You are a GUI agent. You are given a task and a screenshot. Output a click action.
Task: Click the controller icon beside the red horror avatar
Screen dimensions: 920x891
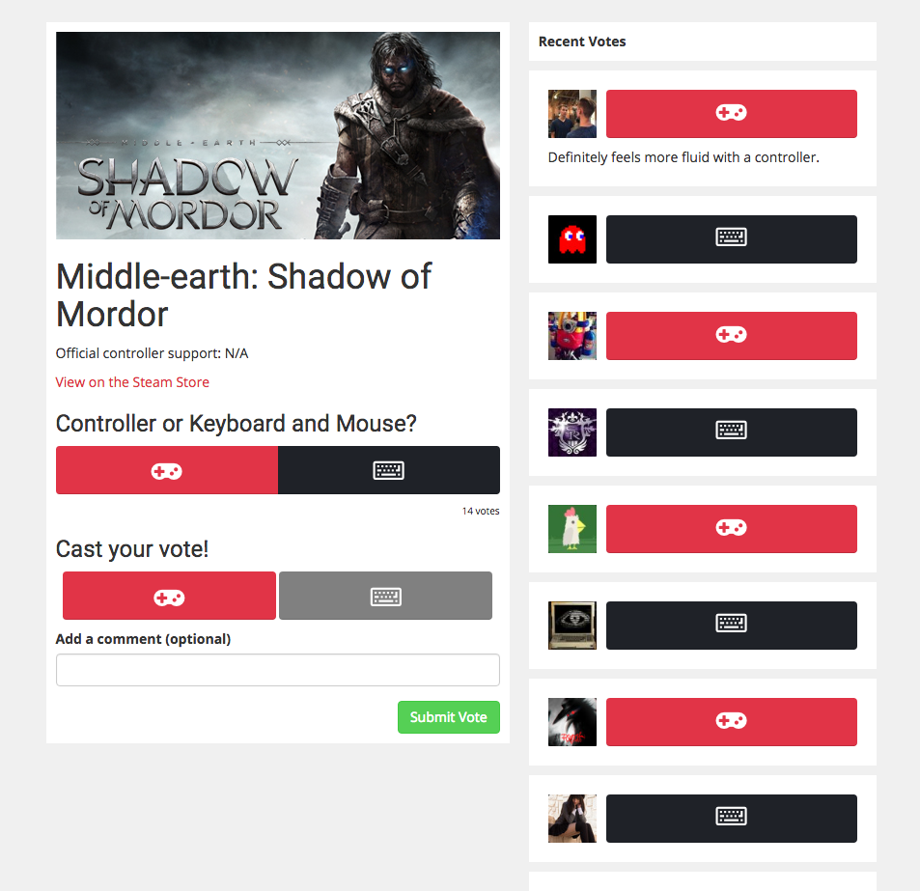click(731, 722)
